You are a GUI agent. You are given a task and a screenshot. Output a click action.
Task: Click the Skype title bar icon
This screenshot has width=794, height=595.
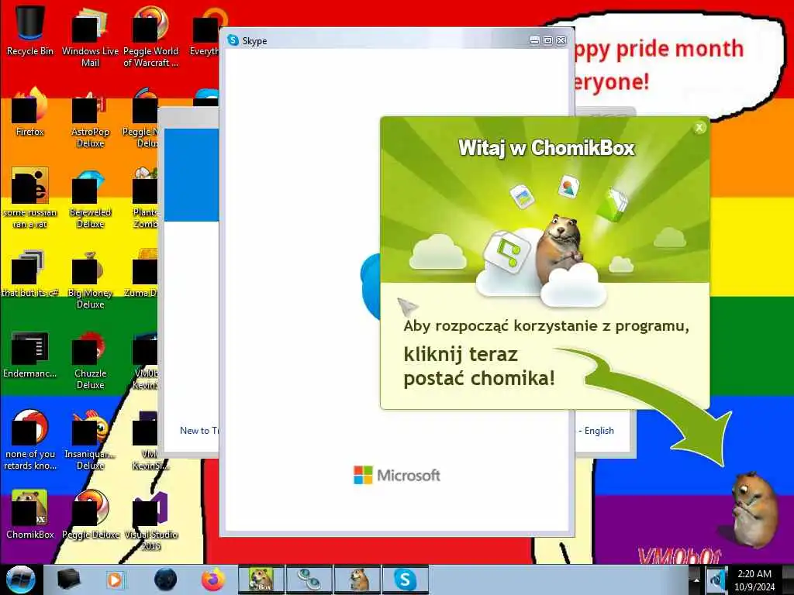pos(233,40)
